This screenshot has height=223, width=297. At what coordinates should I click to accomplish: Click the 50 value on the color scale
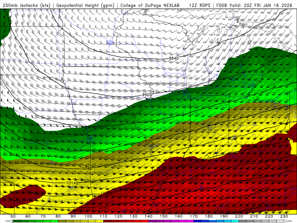13,216
